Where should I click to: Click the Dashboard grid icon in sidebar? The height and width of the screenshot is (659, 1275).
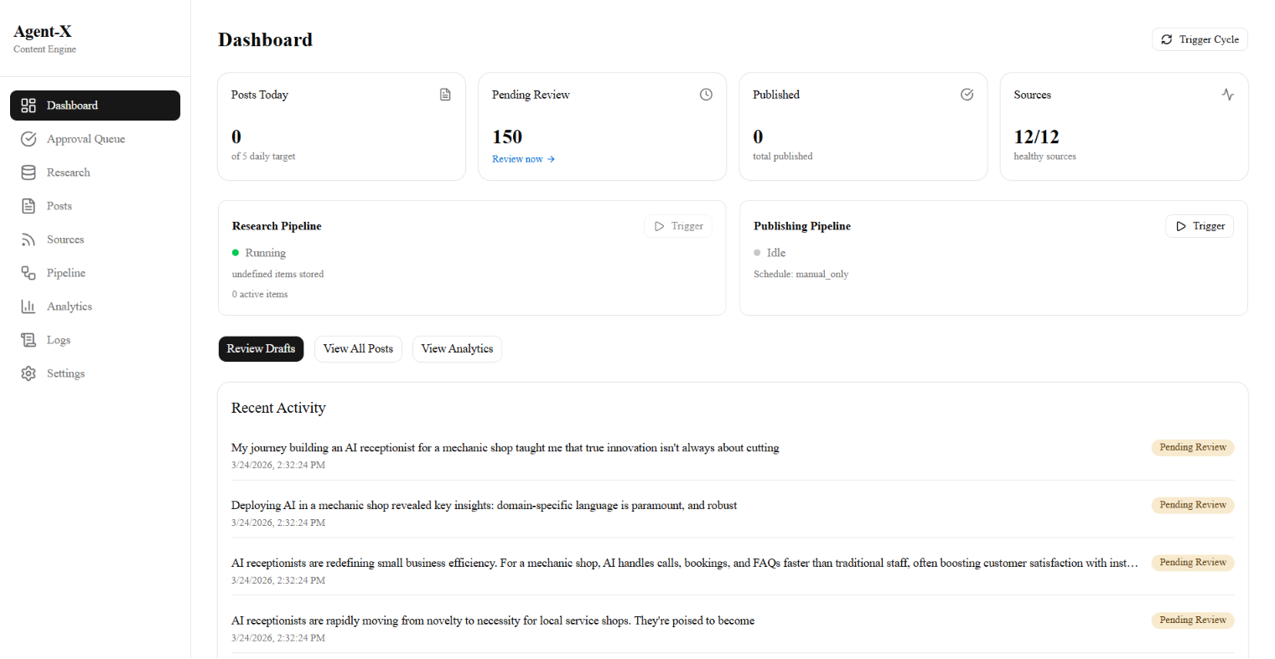pyautogui.click(x=29, y=106)
